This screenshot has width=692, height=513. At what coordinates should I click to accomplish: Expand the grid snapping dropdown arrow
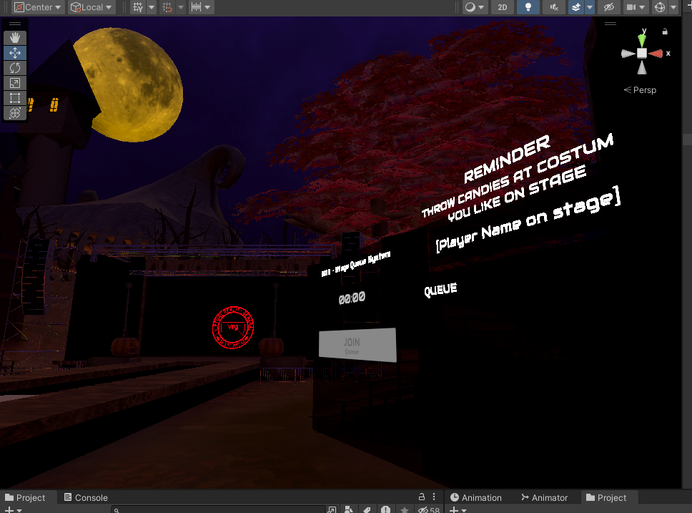(x=180, y=7)
